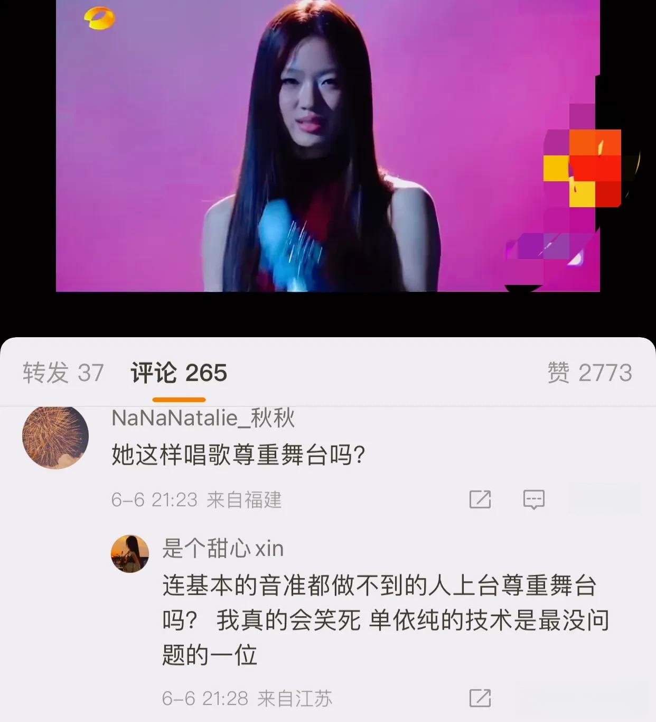Open 是个甜心xin's small profile avatar

click(130, 553)
